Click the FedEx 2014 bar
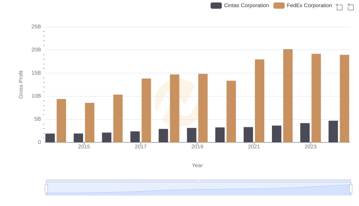Viewport: 359px width, 206px height. pyautogui.click(x=61, y=121)
